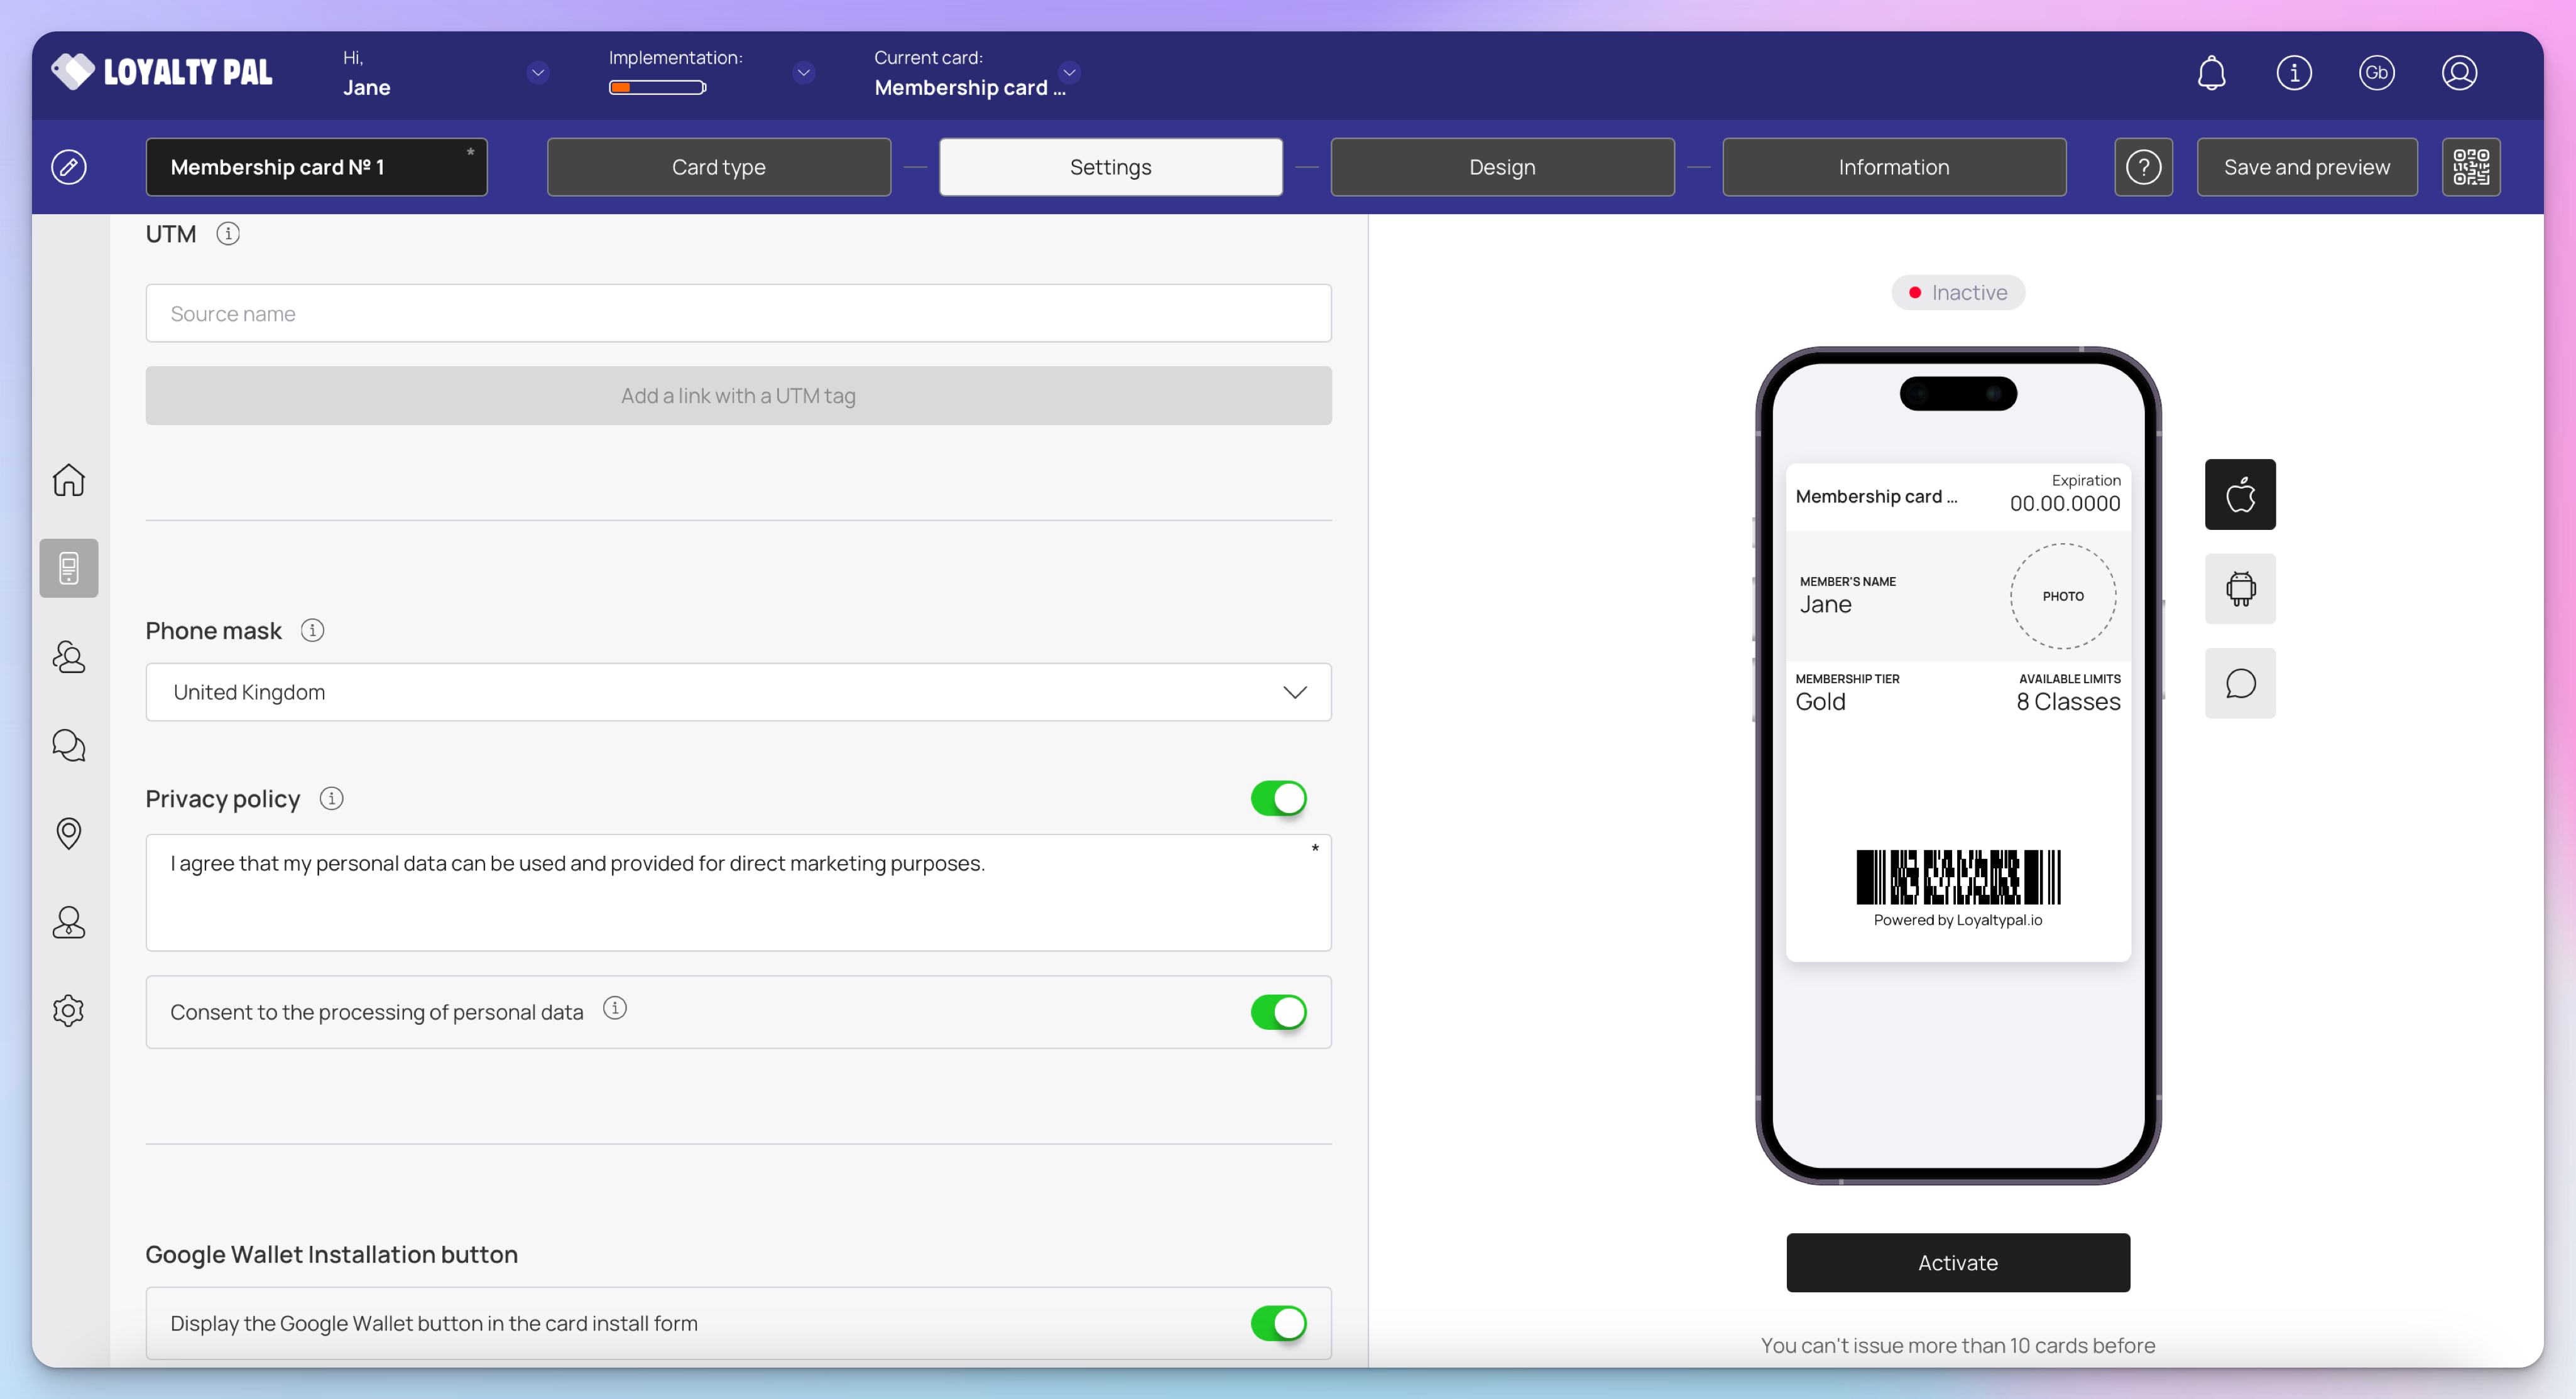Turn off Google Wallet button display

1278,1323
